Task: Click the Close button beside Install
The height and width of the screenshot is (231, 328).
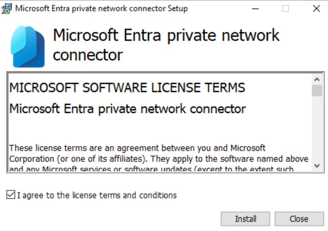Action: coord(299,219)
